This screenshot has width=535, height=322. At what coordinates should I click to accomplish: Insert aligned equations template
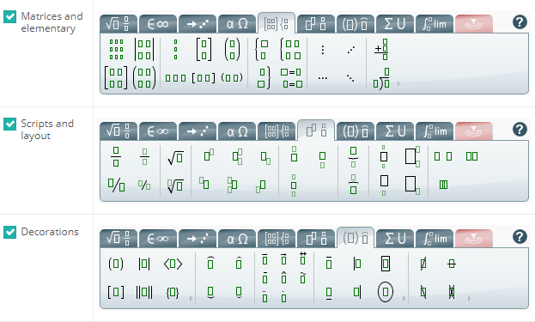click(291, 78)
